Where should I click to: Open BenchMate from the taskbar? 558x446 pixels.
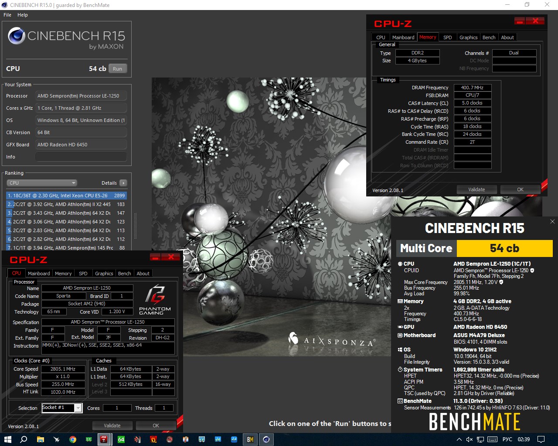click(x=250, y=439)
